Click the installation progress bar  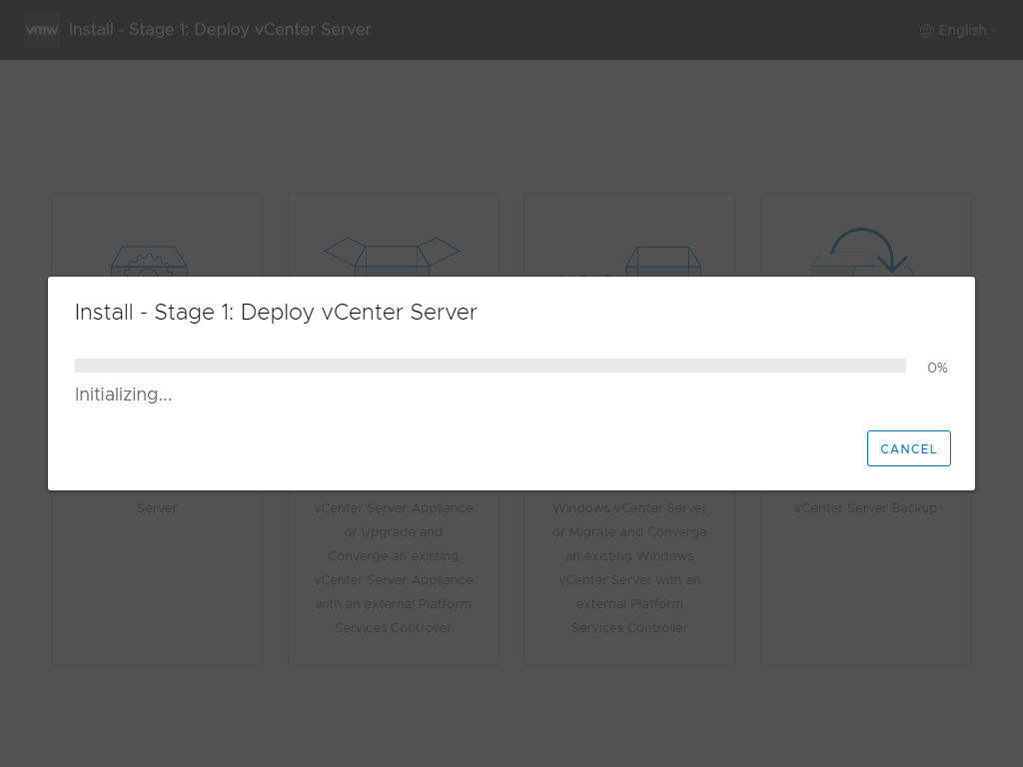tap(490, 366)
